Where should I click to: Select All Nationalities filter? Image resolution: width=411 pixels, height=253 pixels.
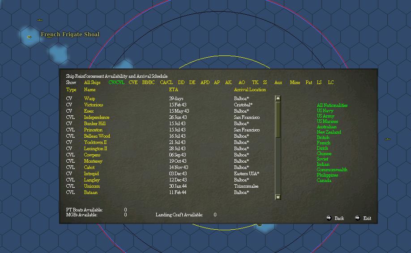(x=332, y=105)
